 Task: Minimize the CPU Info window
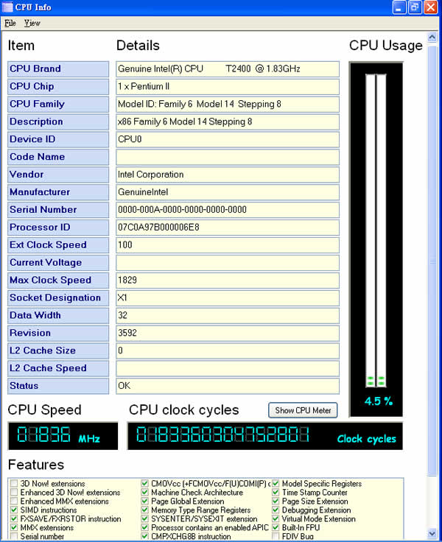[399, 7]
